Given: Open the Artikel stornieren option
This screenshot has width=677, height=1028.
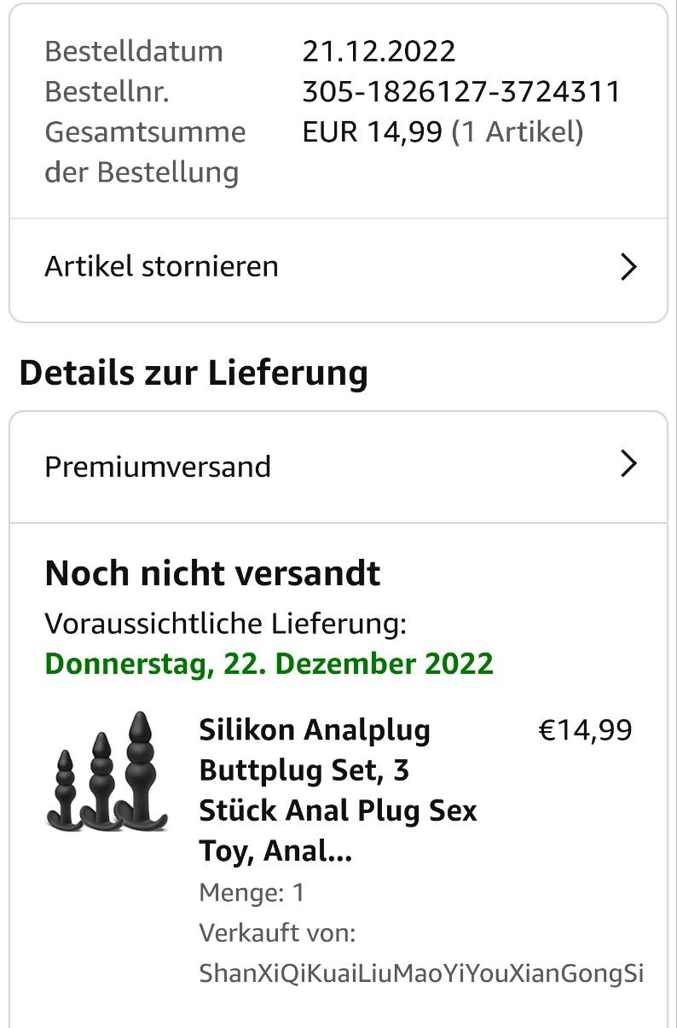Looking at the screenshot, I should tap(162, 267).
